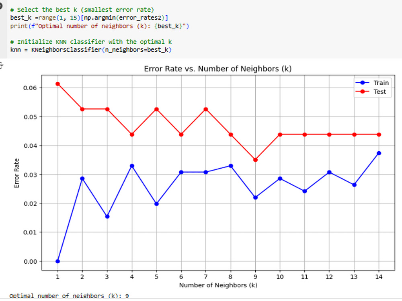402x301 pixels.
Task: Click the x-axis tick label 14
Action: click(x=379, y=277)
